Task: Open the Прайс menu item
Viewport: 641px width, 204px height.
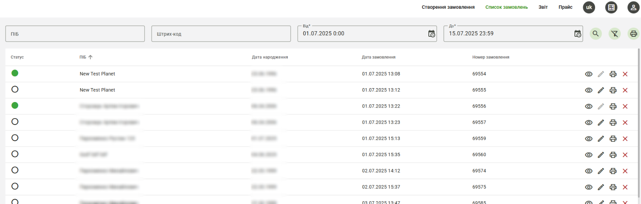Action: point(565,7)
